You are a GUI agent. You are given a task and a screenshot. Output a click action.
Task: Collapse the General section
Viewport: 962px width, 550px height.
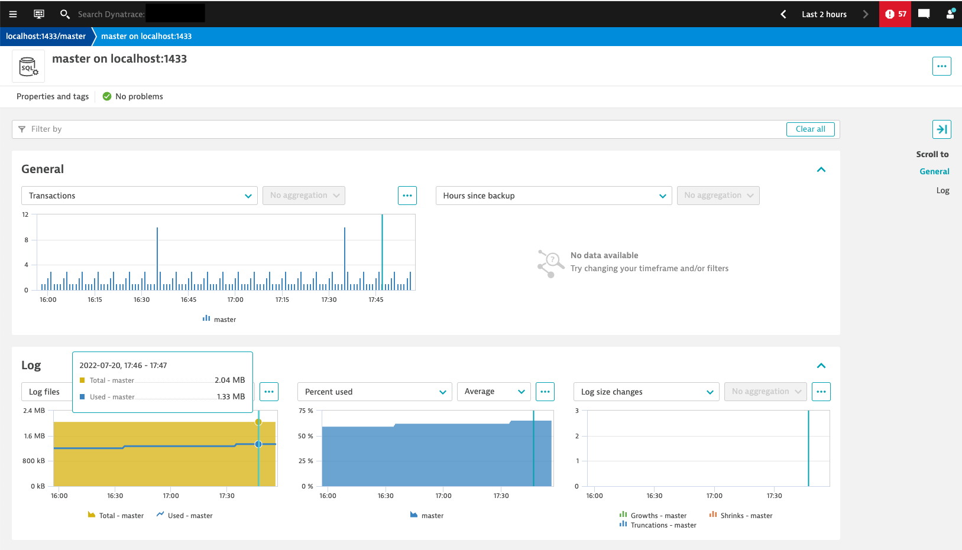pos(821,170)
